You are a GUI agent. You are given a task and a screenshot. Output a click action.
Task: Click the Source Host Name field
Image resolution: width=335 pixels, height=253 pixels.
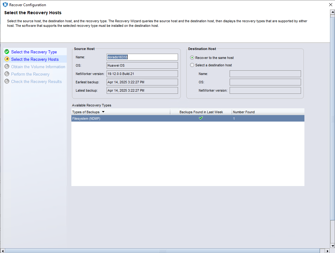point(142,57)
